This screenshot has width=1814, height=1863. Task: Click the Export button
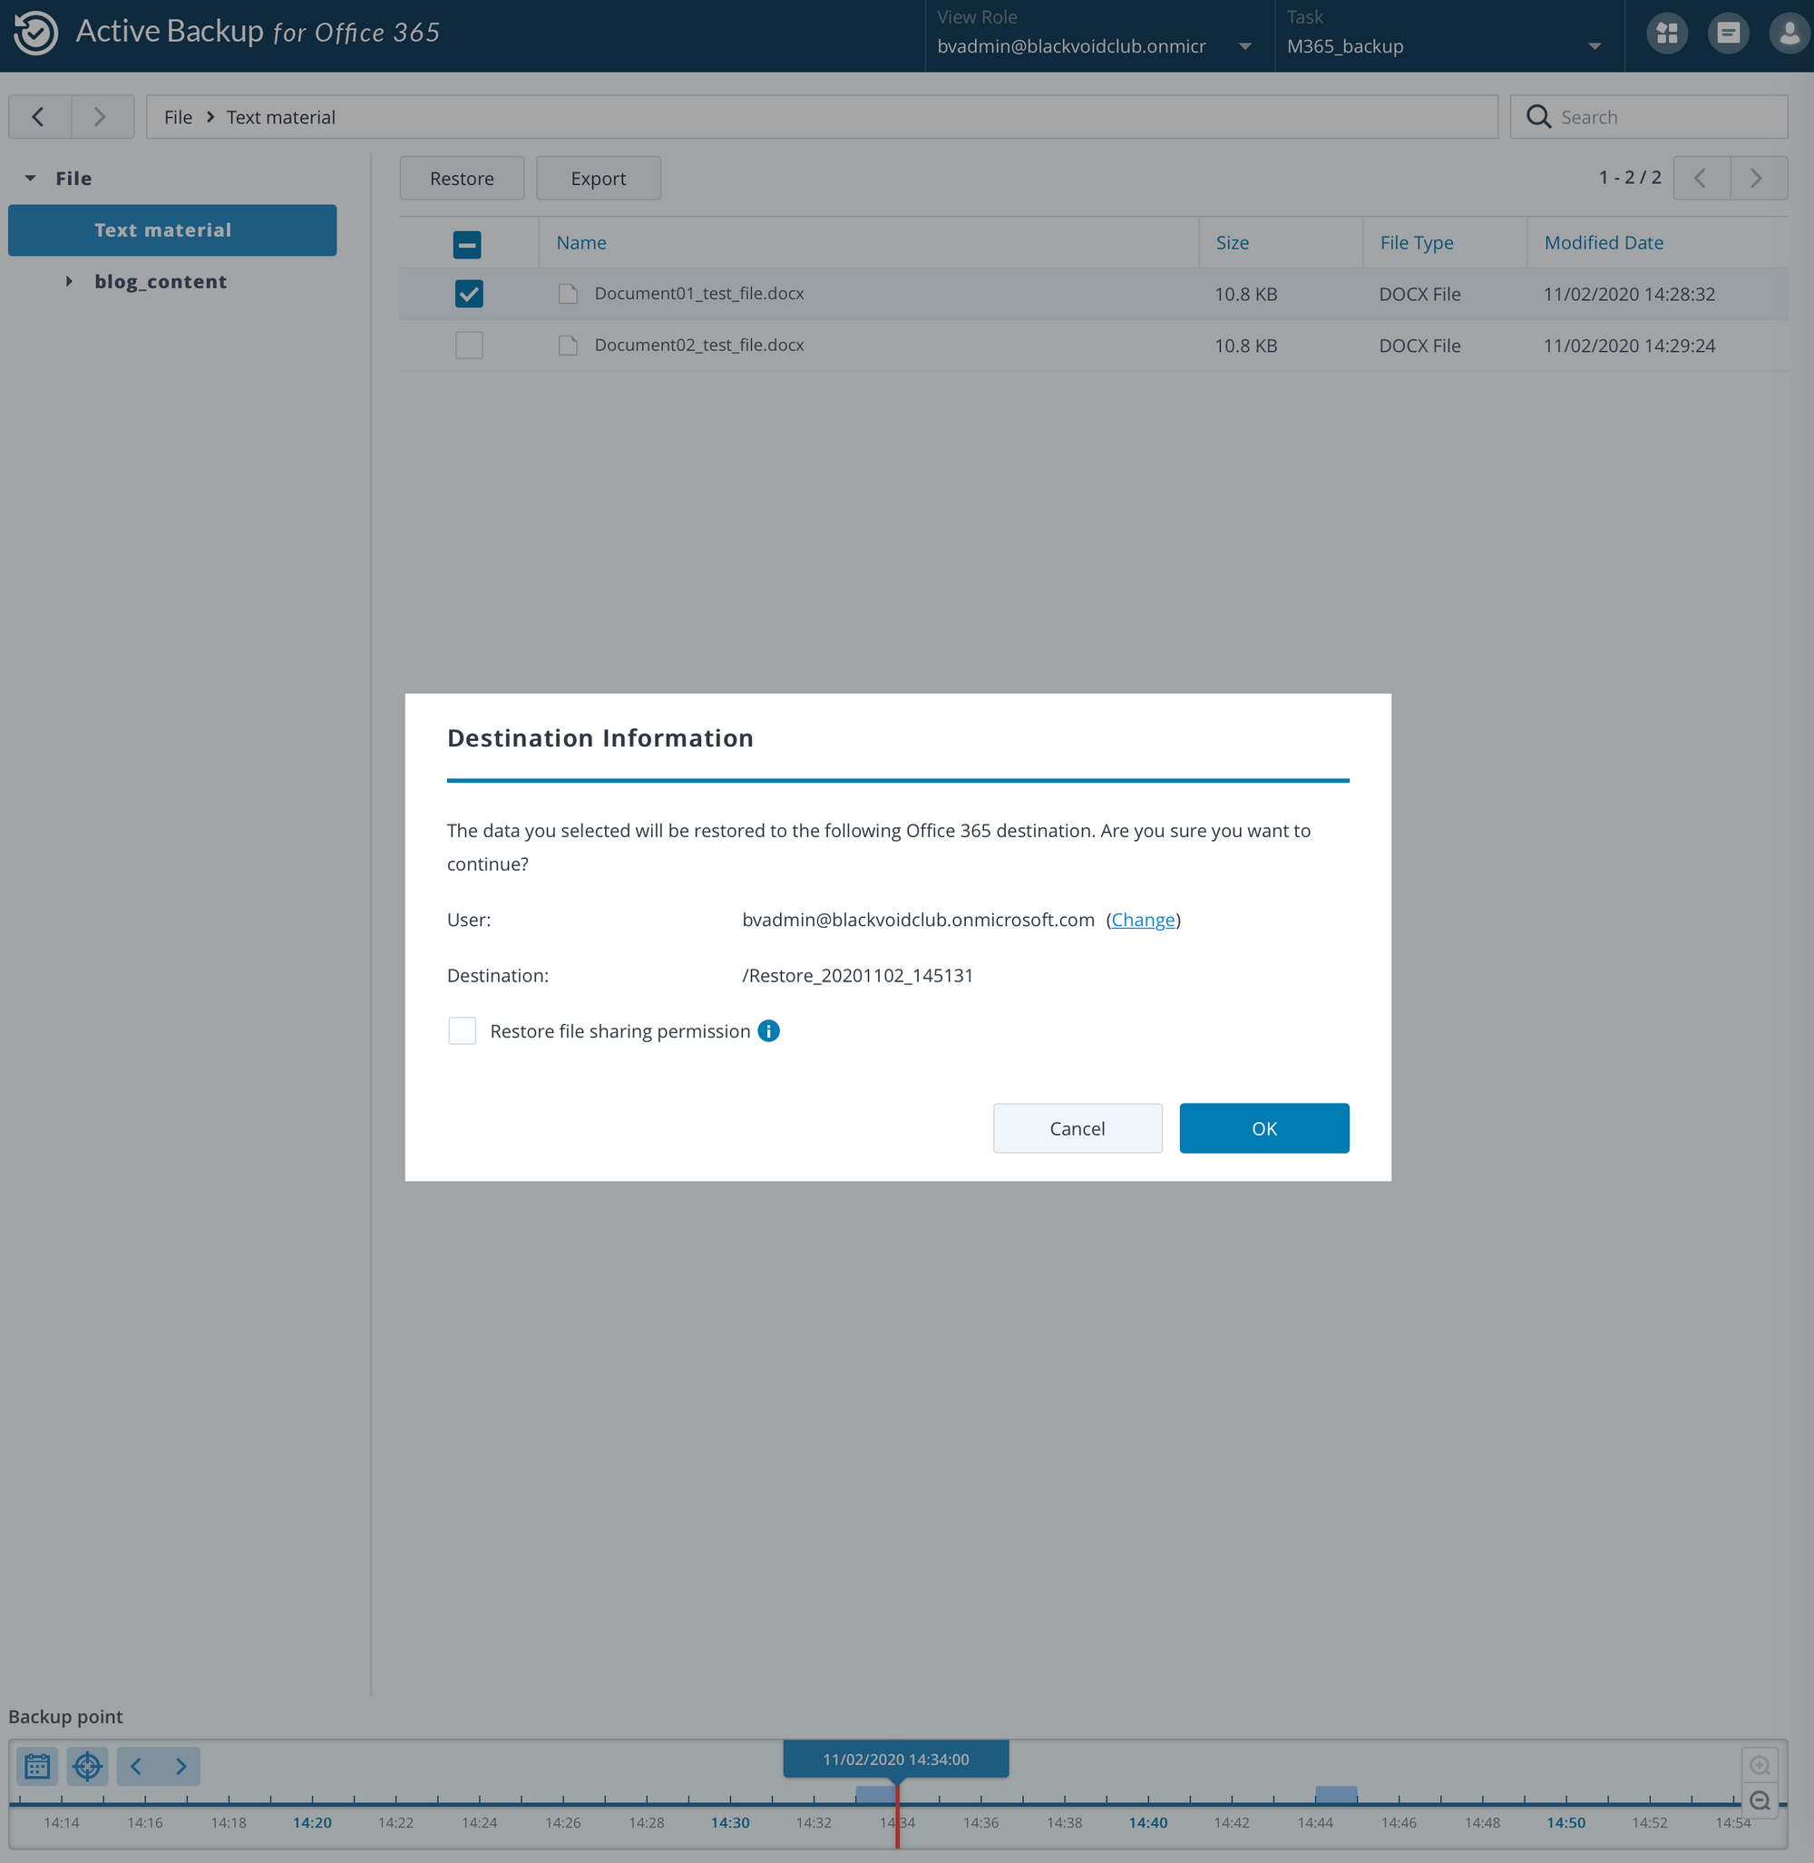pos(599,178)
